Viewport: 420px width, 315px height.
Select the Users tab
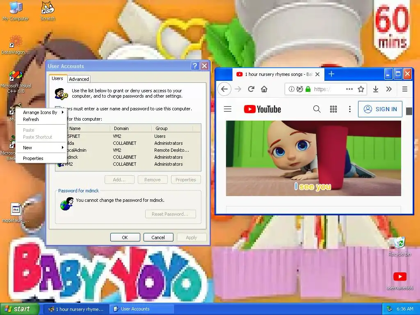[57, 78]
